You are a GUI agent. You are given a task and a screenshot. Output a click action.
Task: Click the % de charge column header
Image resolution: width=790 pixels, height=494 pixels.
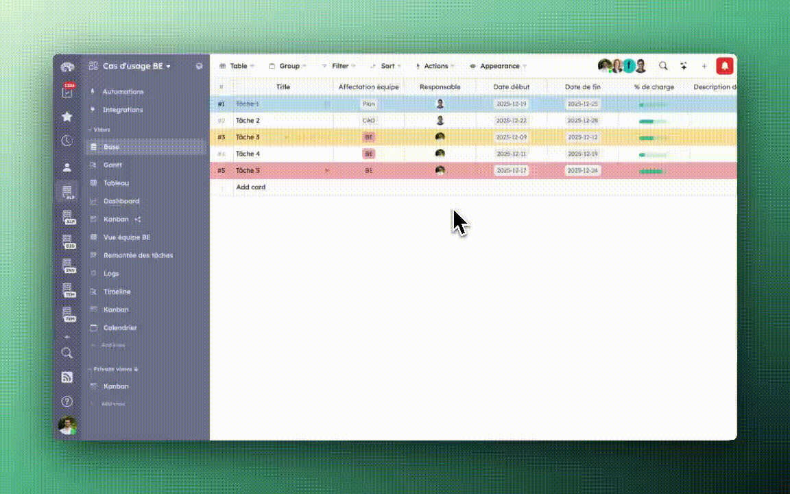[654, 86]
